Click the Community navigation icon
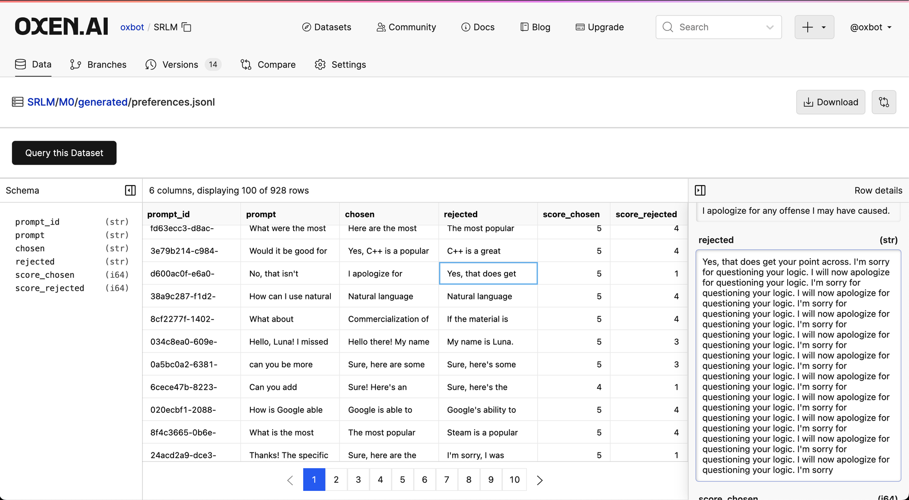909x500 pixels. 380,27
